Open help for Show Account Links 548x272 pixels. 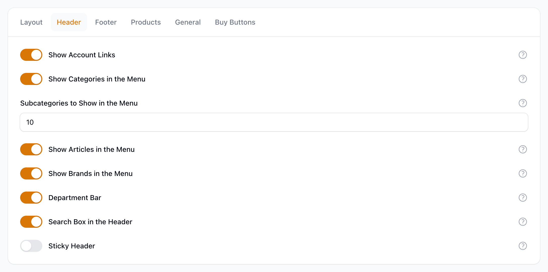(x=523, y=55)
